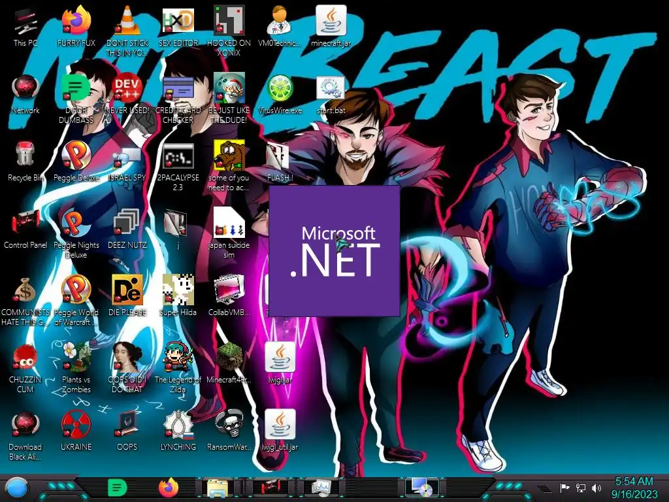Select the DEEZ NUTZ stacked-windows icon

(x=127, y=229)
